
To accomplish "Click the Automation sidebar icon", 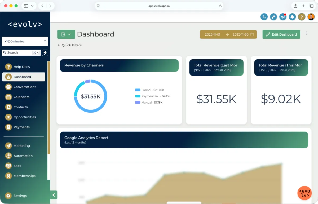I will pos(8,156).
